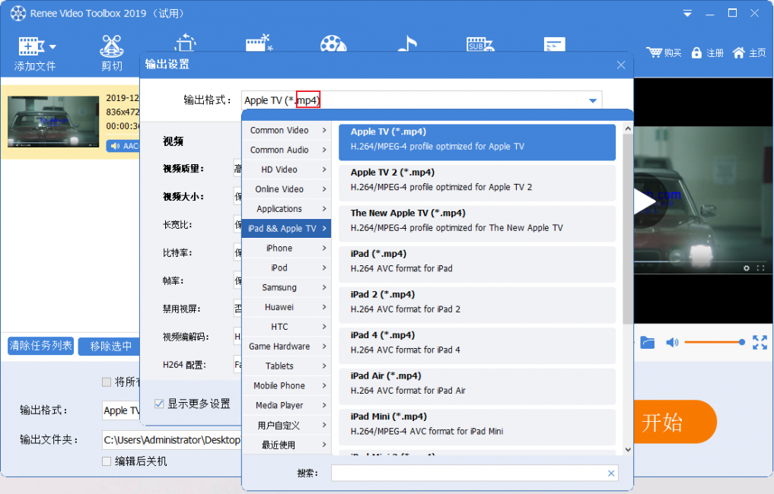The height and width of the screenshot is (494, 774).
Task: Choose the Apple TV (*.mp4) format
Action: coord(477,142)
